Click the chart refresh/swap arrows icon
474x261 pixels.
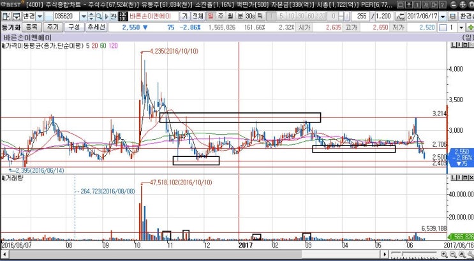401,16
